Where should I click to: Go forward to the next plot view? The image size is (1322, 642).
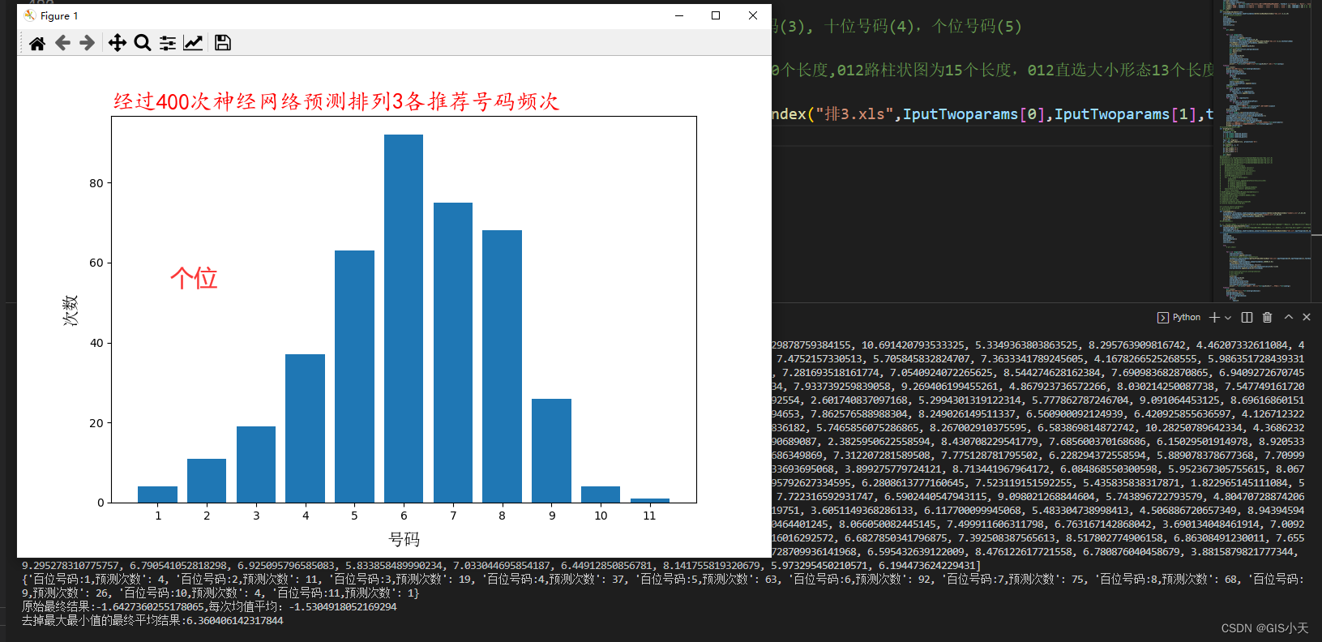tap(87, 43)
